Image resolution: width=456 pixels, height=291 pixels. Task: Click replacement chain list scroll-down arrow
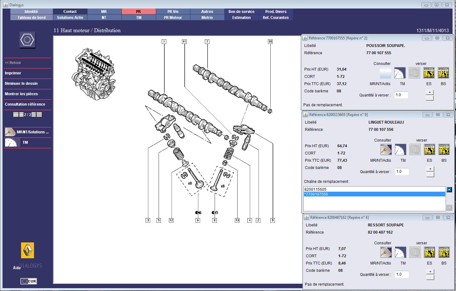449,207
